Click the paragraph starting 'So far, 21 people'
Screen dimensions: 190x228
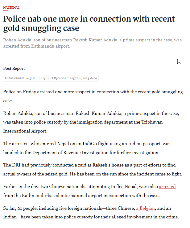click(91, 213)
